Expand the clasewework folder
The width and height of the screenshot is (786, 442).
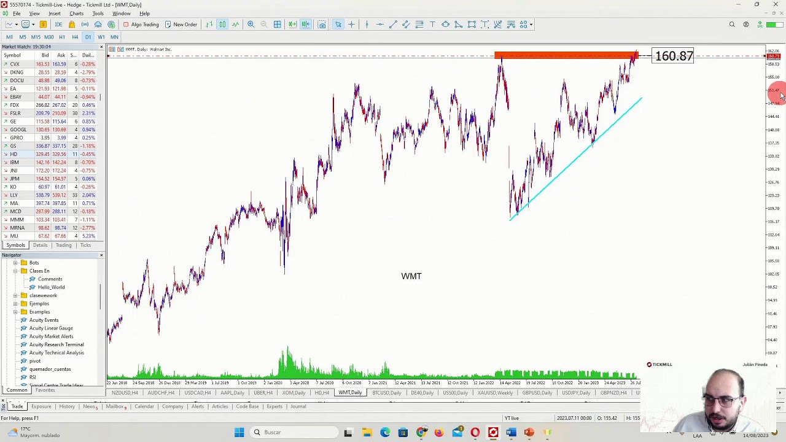15,295
